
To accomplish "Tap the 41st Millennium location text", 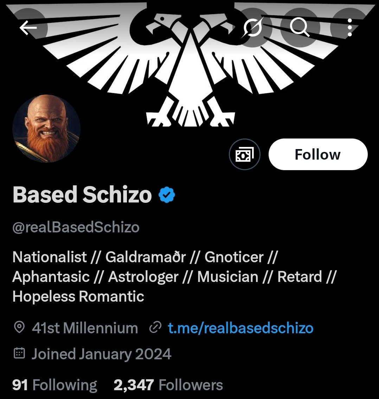I will (85, 328).
